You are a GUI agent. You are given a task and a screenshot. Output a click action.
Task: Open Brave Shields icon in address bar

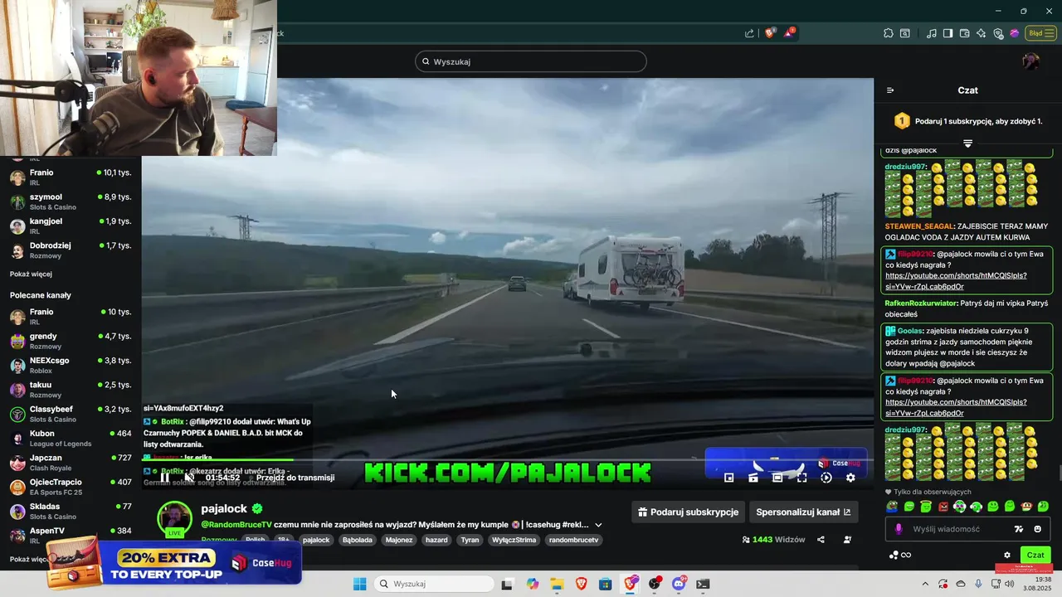[770, 33]
